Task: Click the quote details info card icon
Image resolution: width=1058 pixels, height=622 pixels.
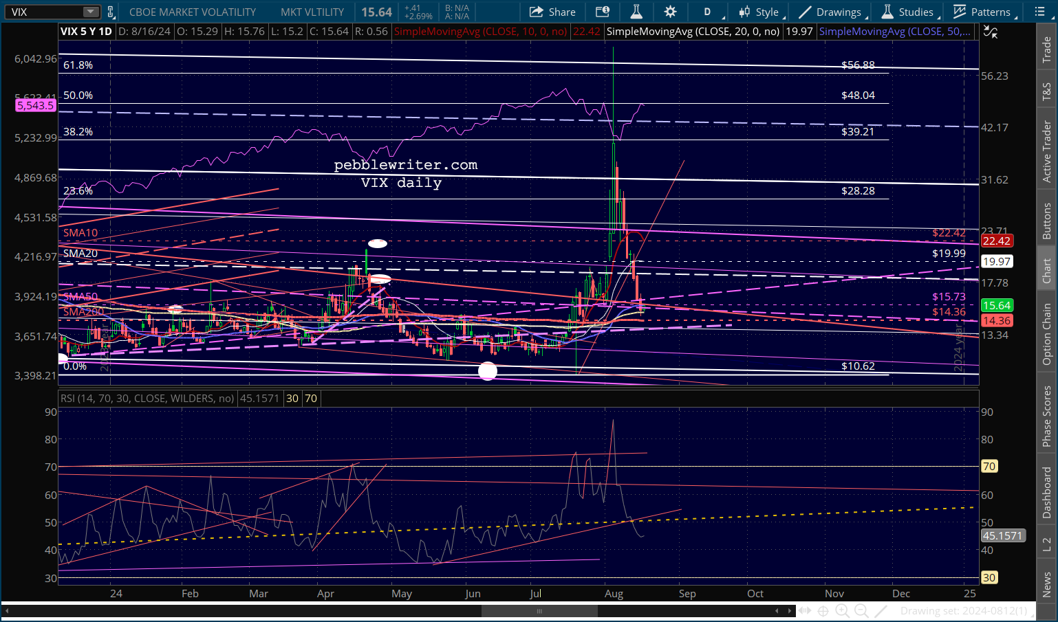Action: (x=603, y=12)
